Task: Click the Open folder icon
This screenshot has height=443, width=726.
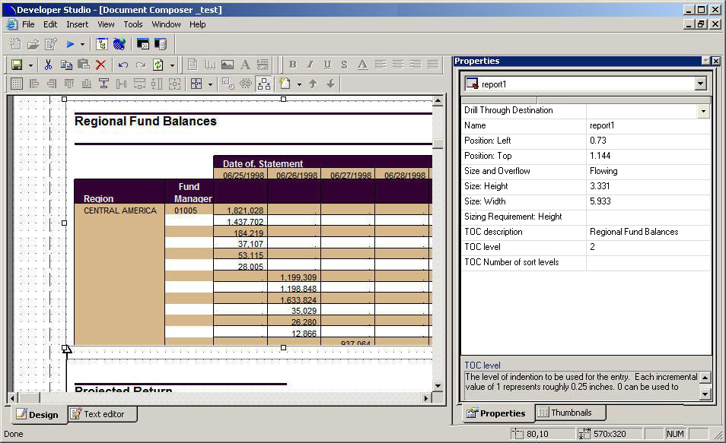Action: (x=33, y=44)
